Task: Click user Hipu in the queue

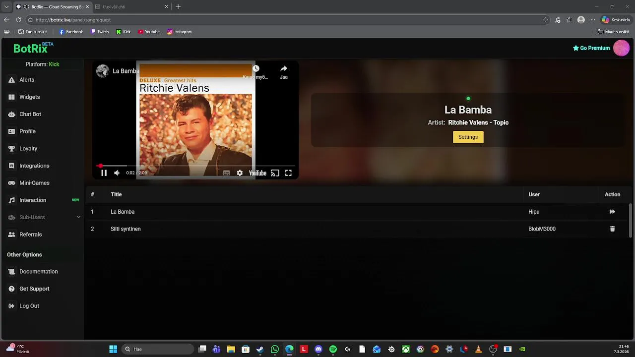Action: pyautogui.click(x=534, y=212)
